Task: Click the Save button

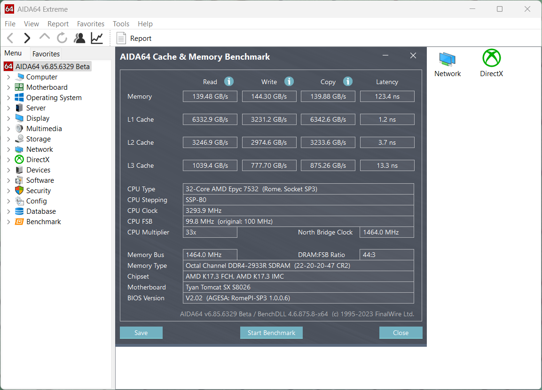Action: pyautogui.click(x=141, y=333)
